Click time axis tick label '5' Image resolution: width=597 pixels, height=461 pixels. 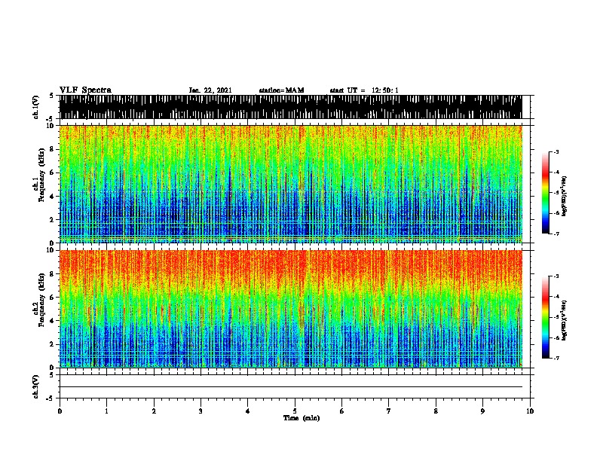coord(295,411)
